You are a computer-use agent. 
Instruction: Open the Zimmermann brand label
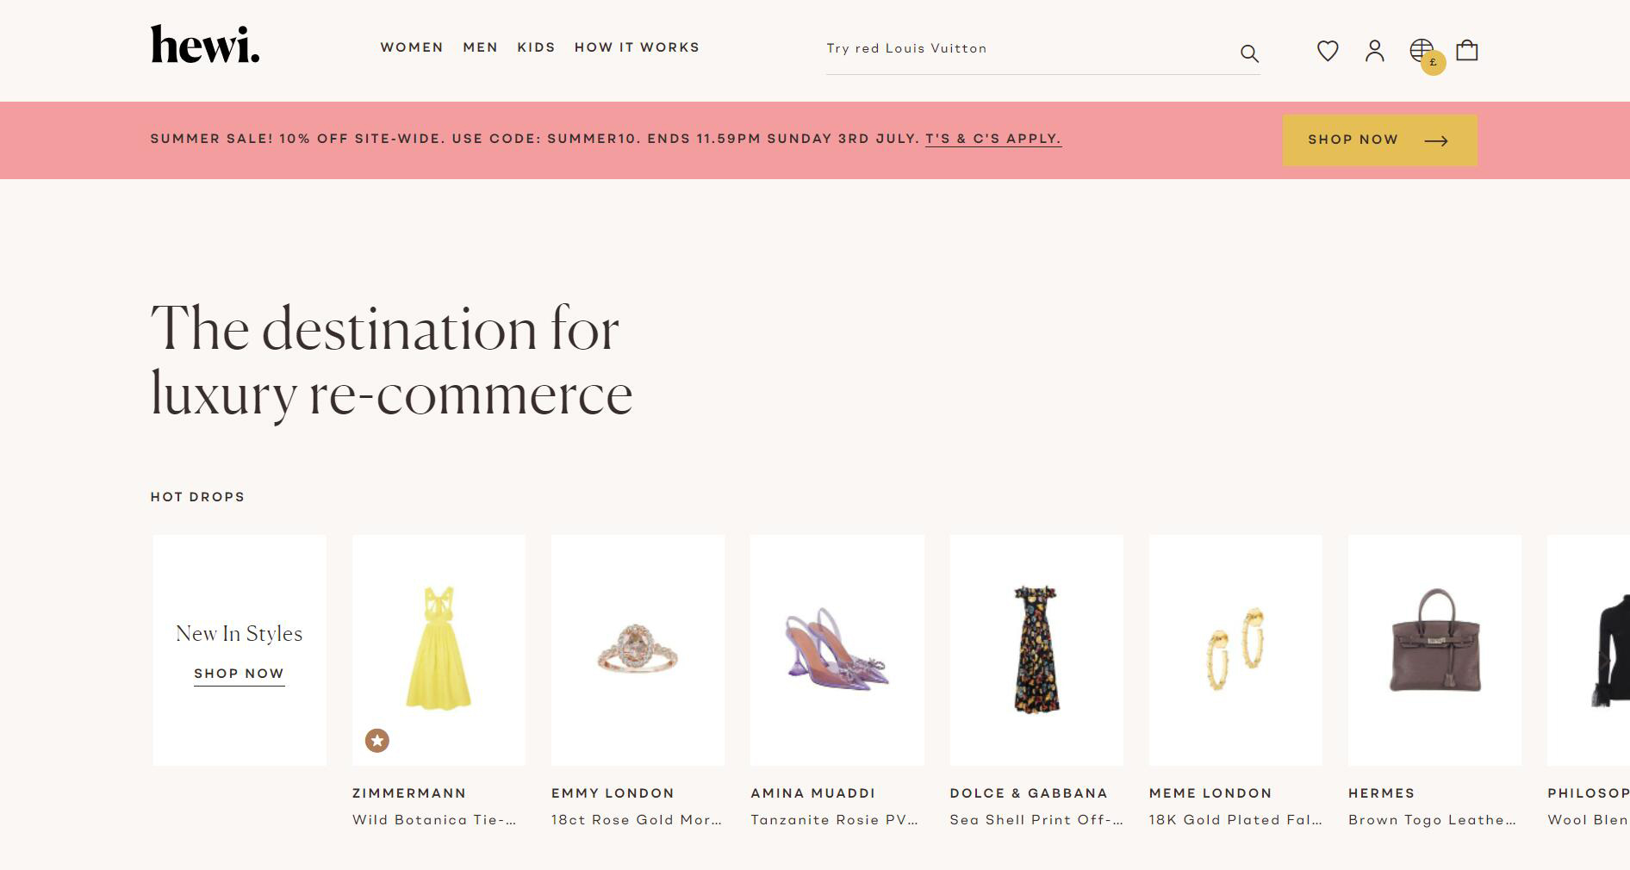pyautogui.click(x=409, y=793)
